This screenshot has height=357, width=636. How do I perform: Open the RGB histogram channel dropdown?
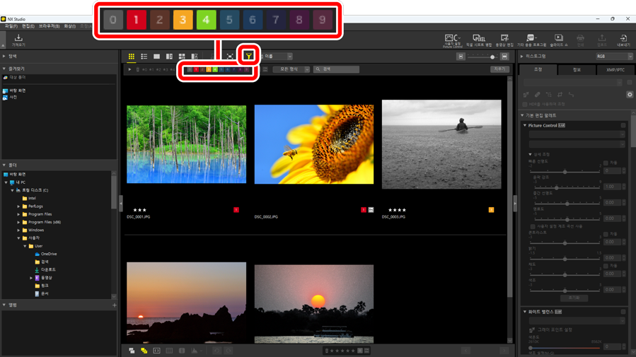(613, 57)
